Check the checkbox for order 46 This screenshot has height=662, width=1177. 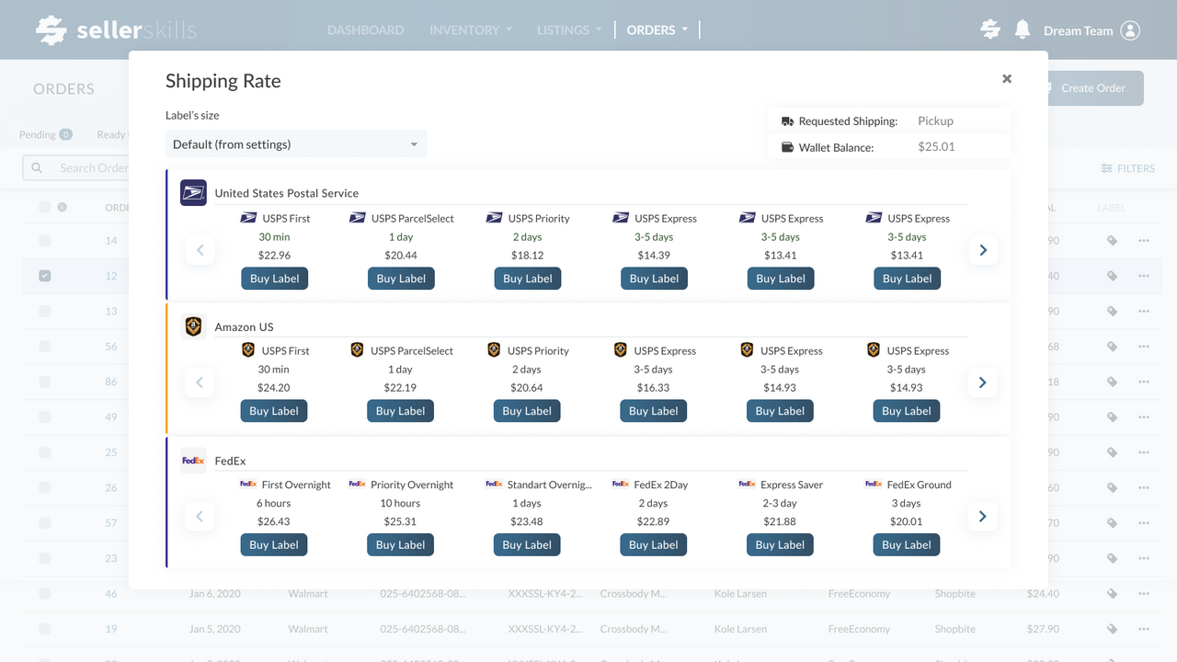coord(45,594)
